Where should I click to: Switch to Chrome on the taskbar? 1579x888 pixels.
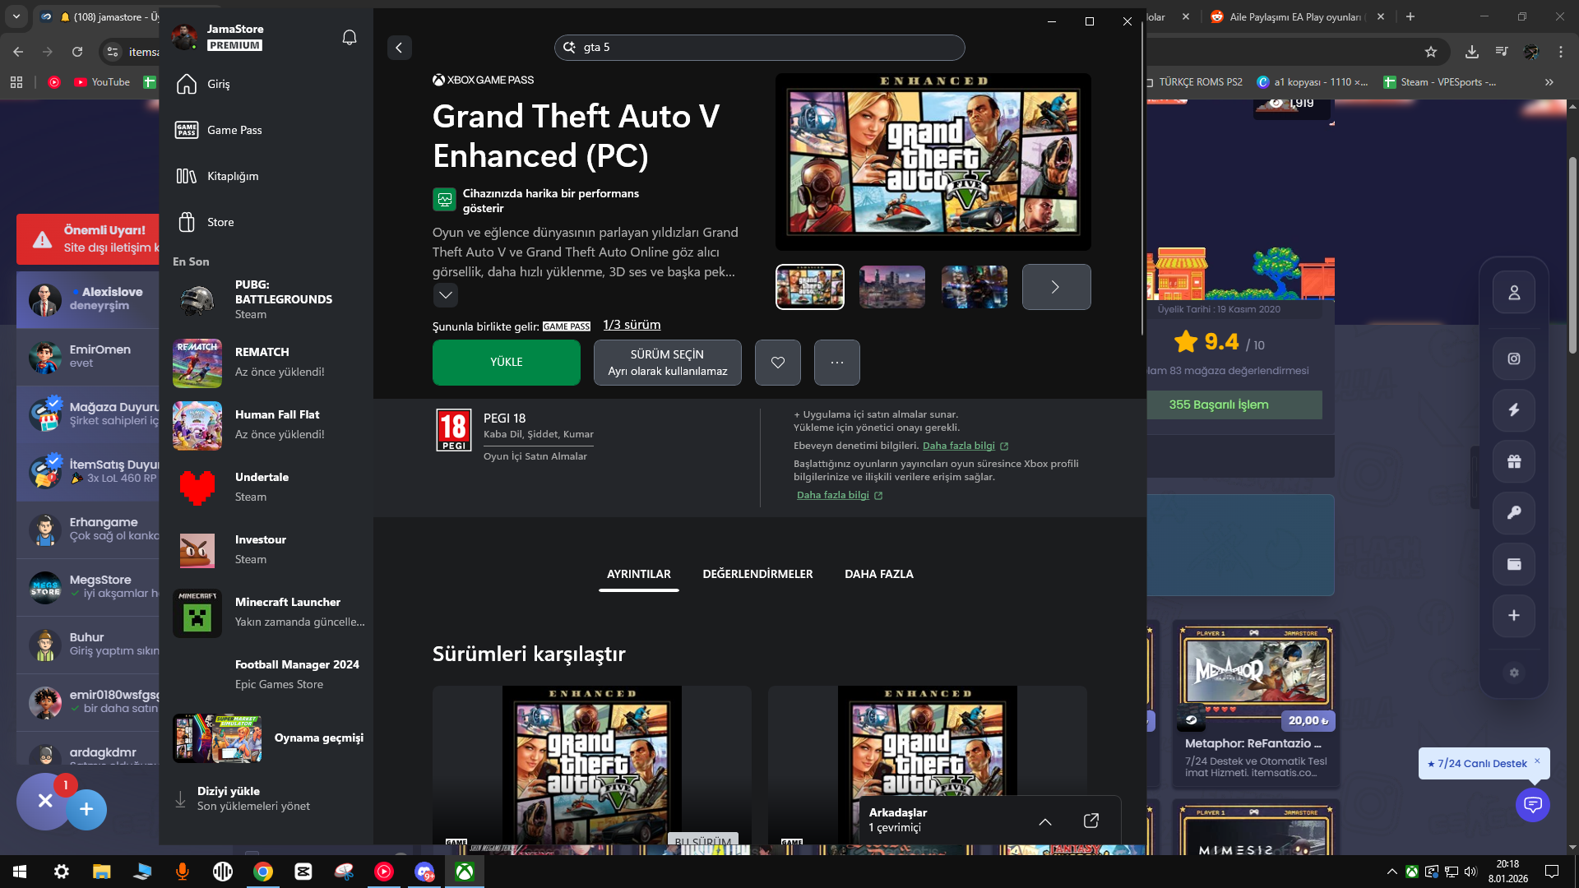coord(263,872)
